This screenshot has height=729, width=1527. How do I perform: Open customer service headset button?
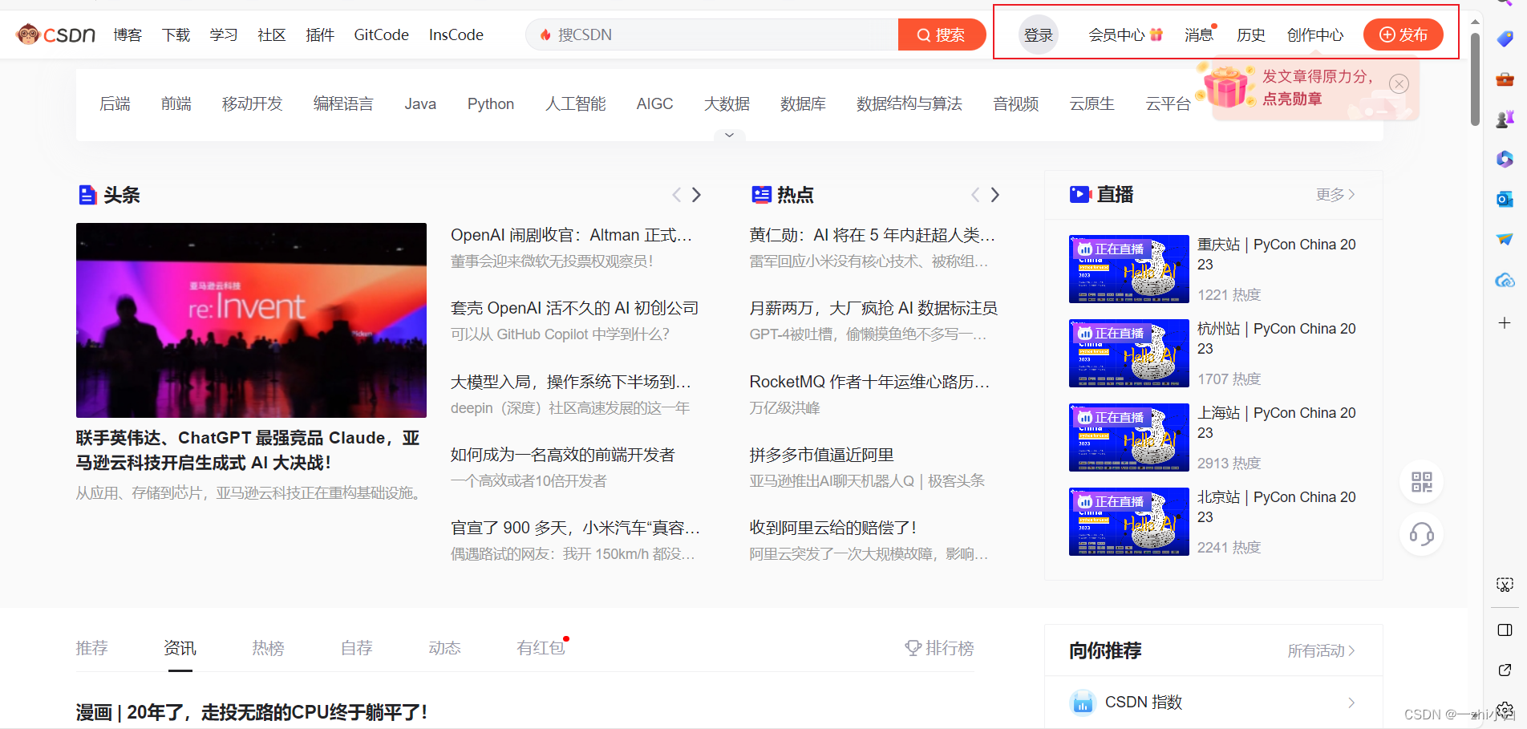1422,534
